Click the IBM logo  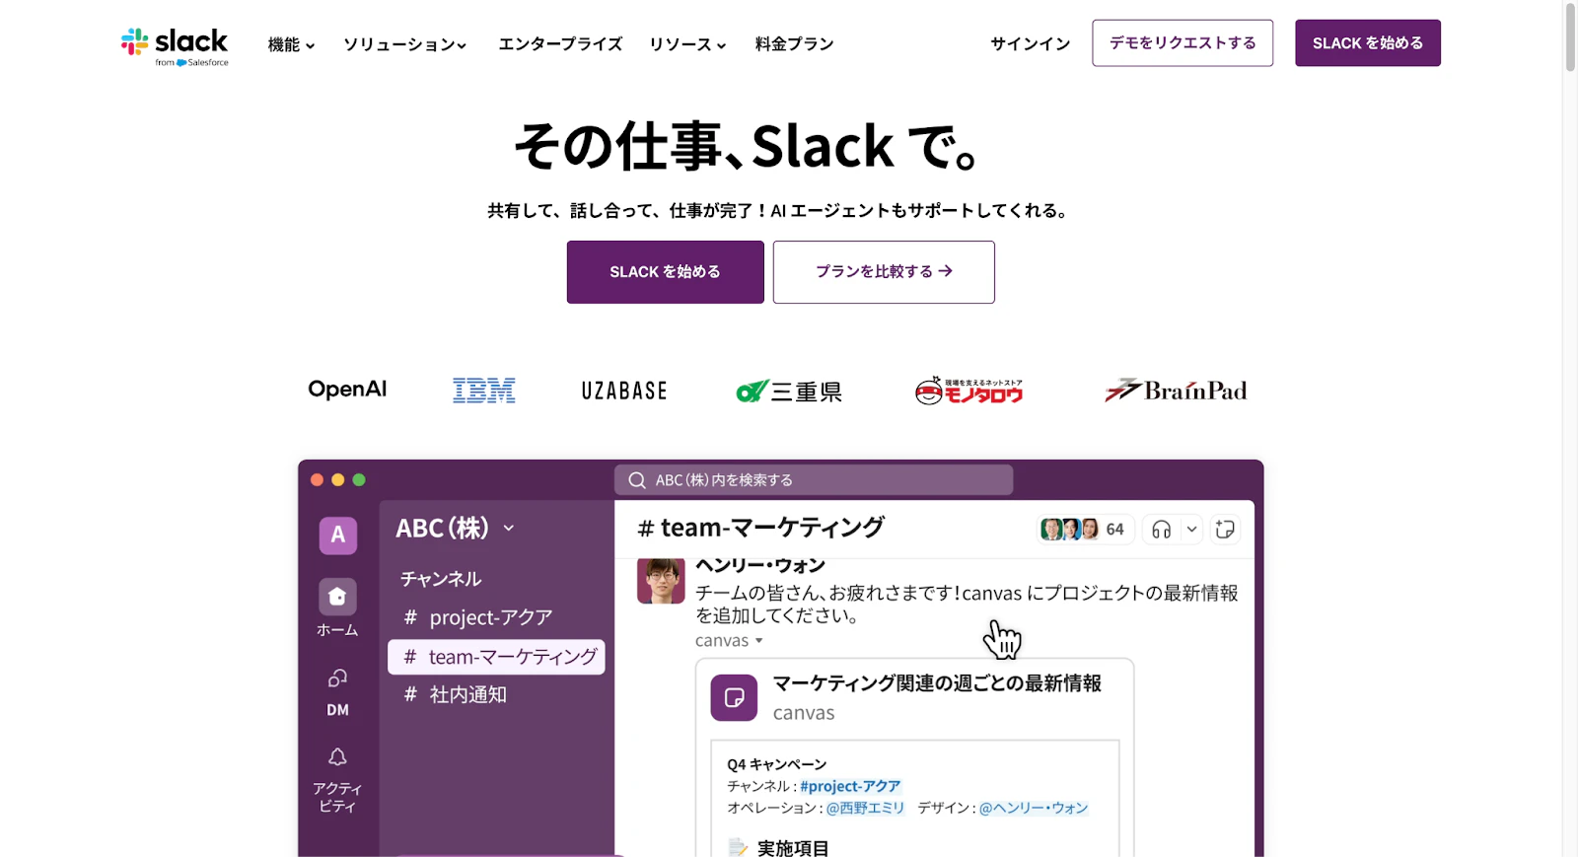(x=483, y=391)
